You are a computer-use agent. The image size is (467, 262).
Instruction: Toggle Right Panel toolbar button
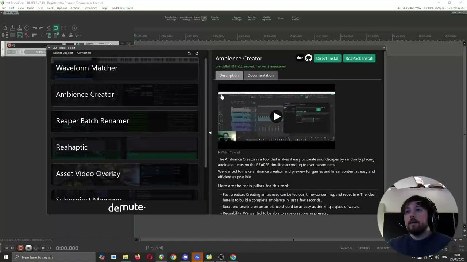coord(296,18)
